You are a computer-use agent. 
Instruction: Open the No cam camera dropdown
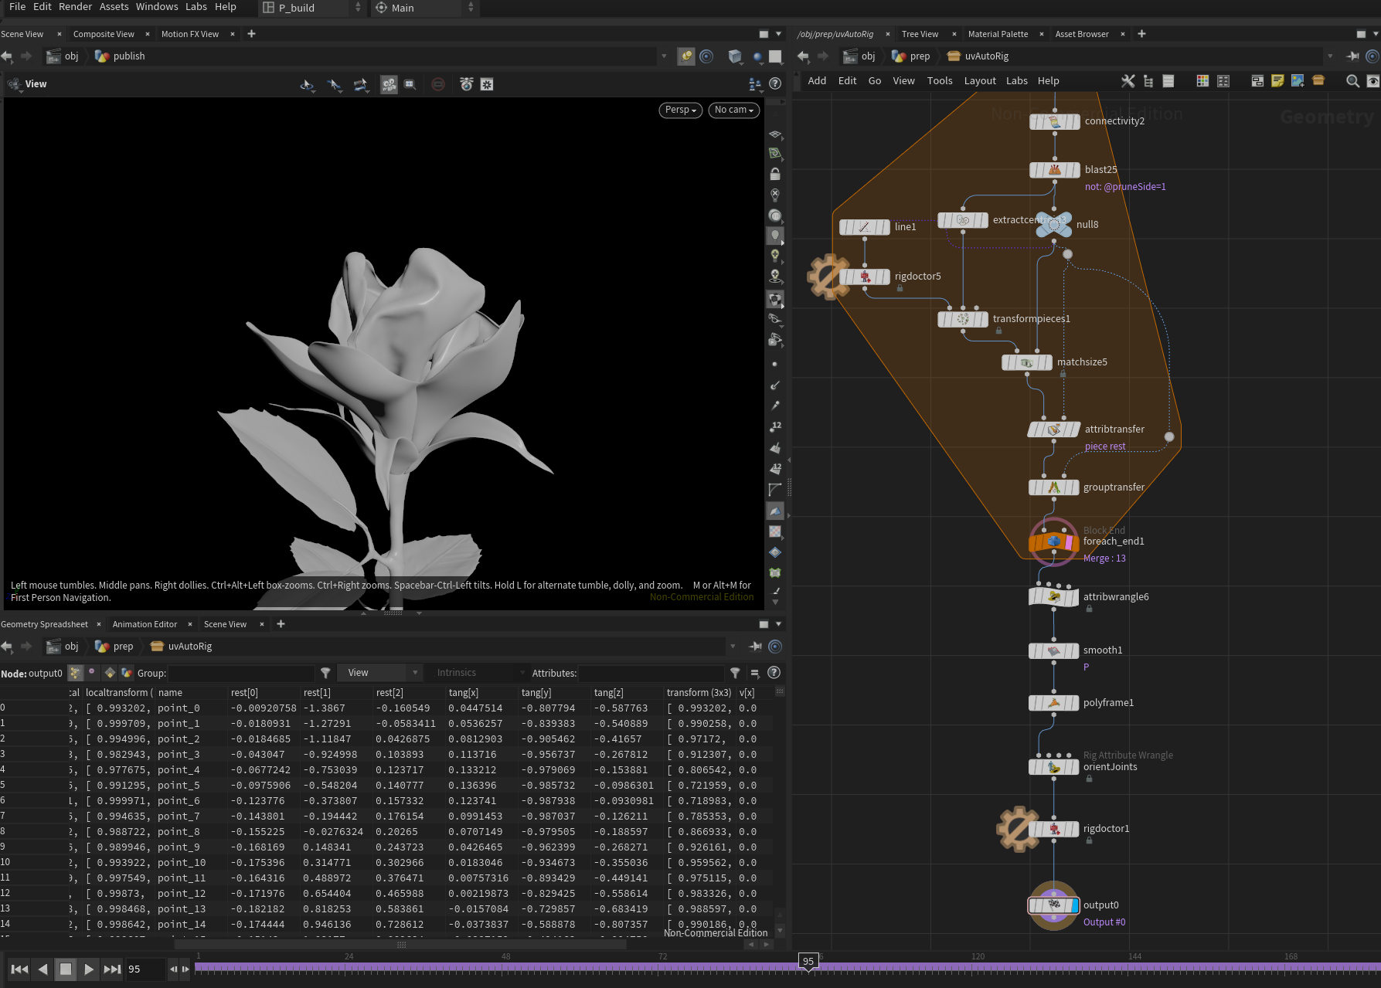[733, 110]
